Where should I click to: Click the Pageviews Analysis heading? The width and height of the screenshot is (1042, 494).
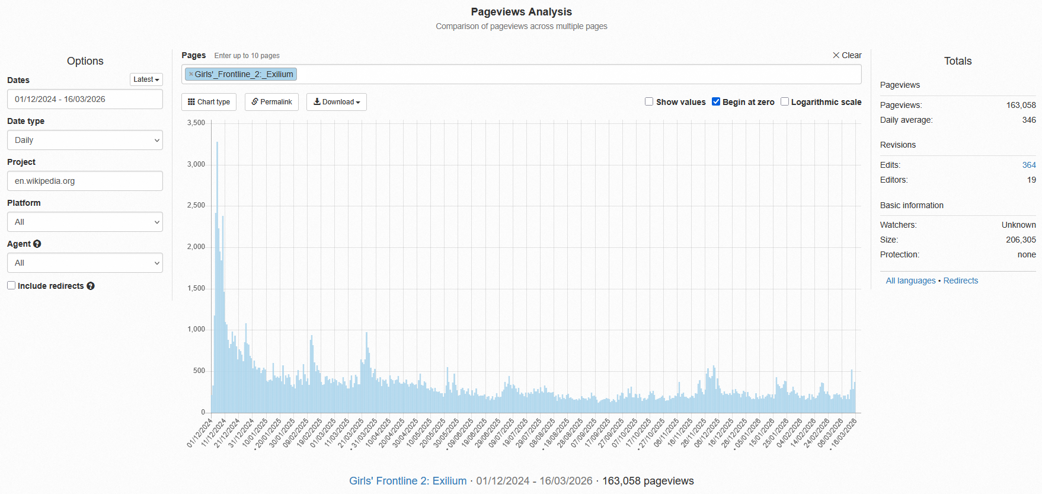pyautogui.click(x=522, y=12)
